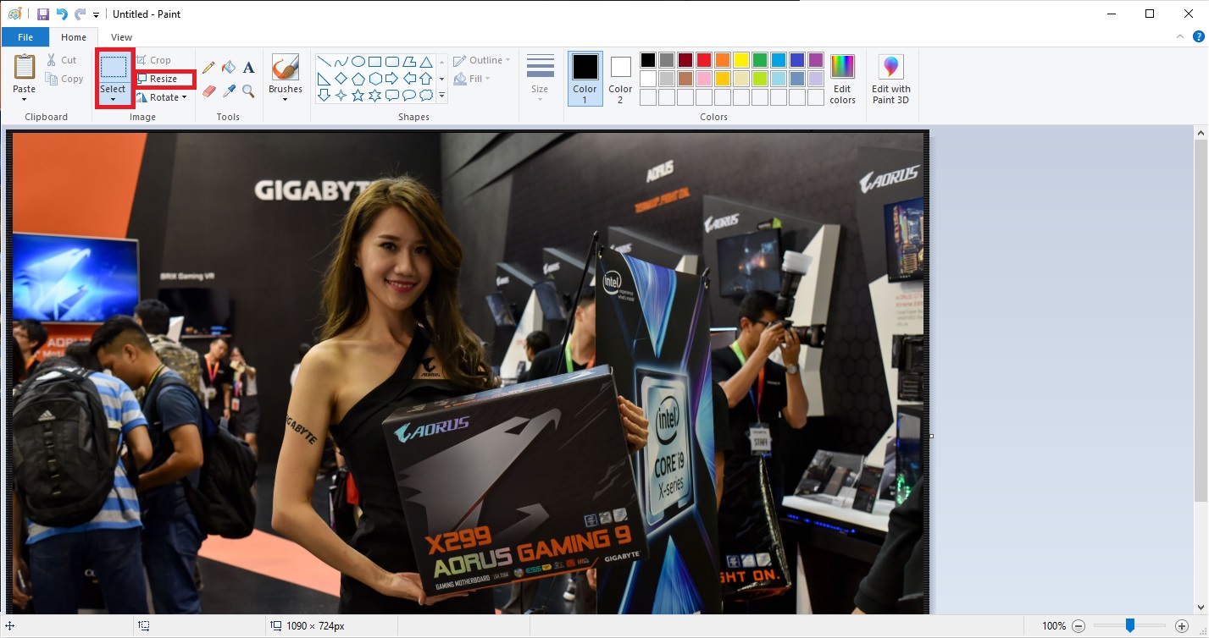Switch to the View tab

click(121, 37)
